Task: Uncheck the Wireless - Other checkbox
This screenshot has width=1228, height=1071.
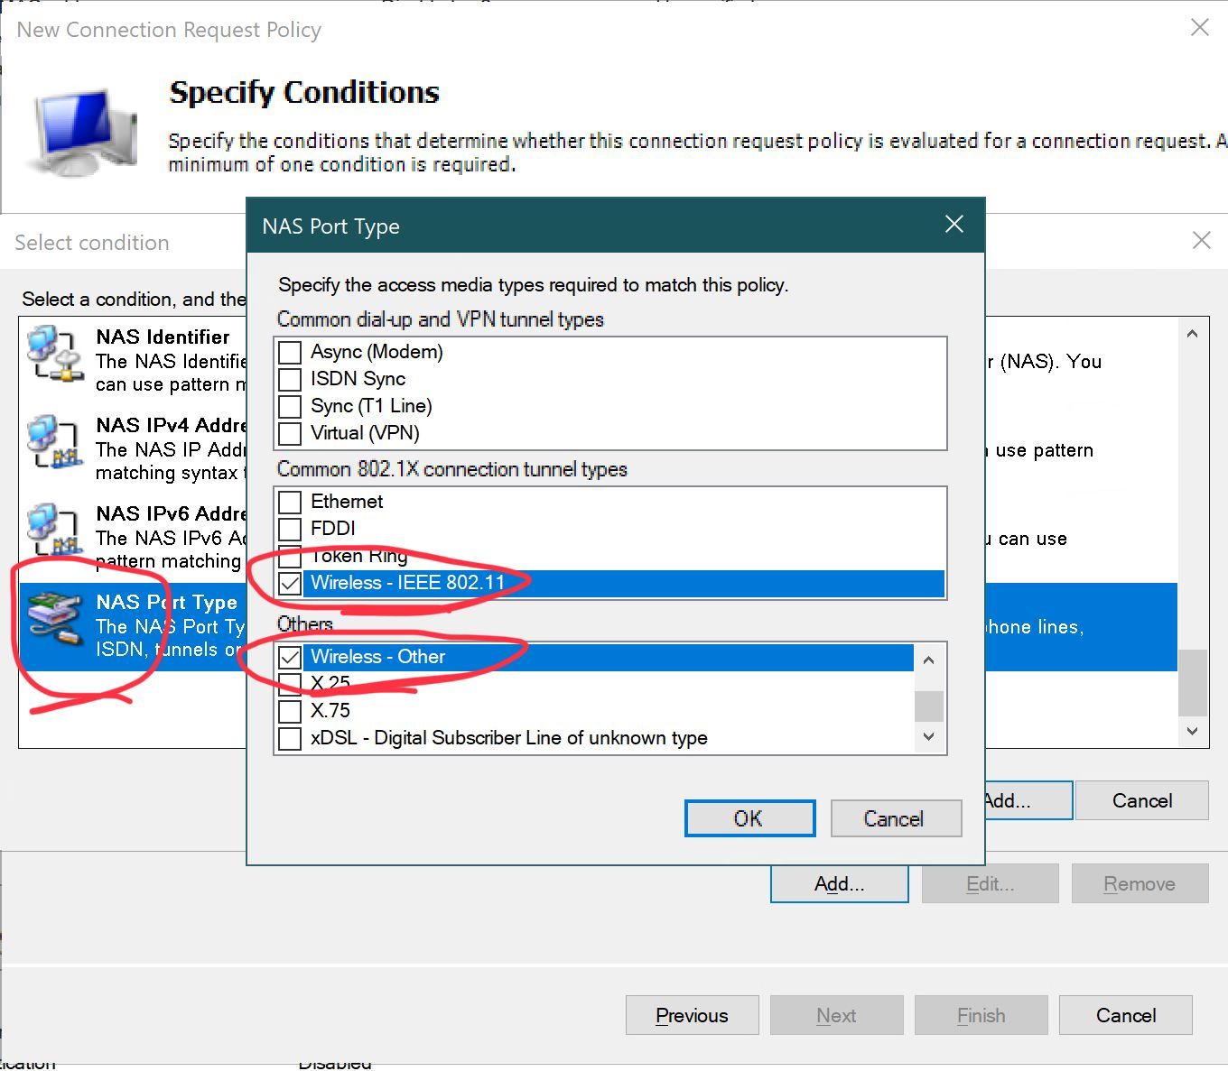Action: (290, 657)
